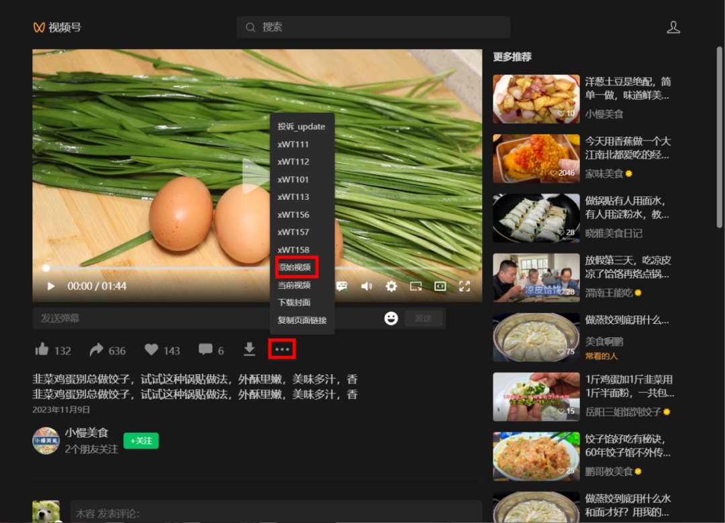
Task: Click the video progress bar handle
Action: (46, 268)
